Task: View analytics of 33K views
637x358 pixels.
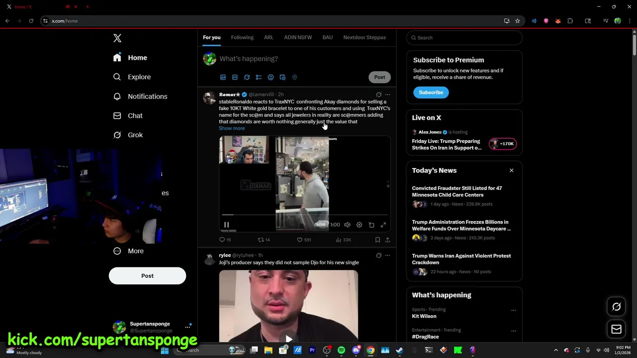Action: click(x=343, y=240)
